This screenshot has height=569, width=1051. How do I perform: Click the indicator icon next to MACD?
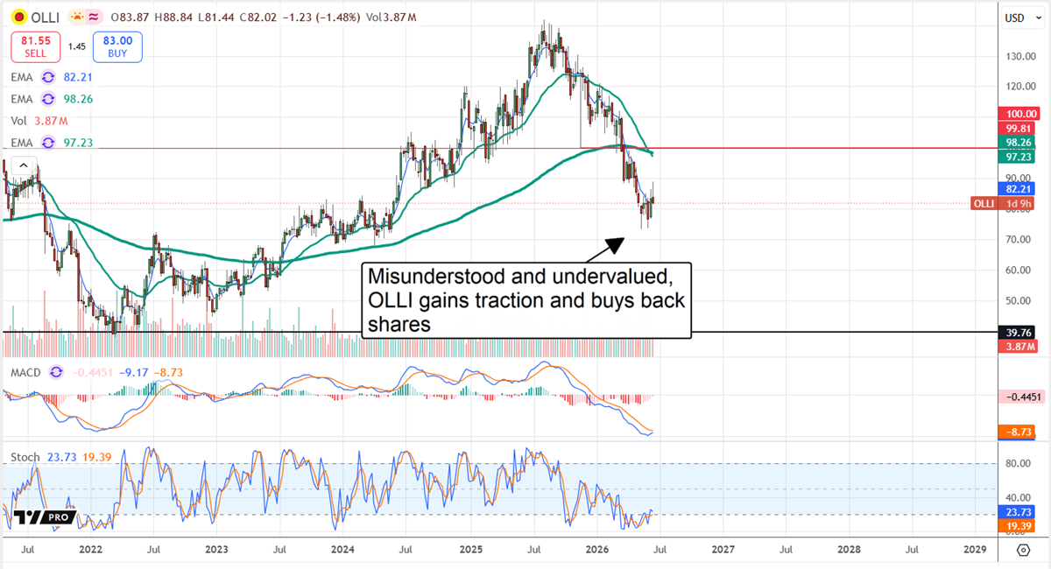(57, 372)
